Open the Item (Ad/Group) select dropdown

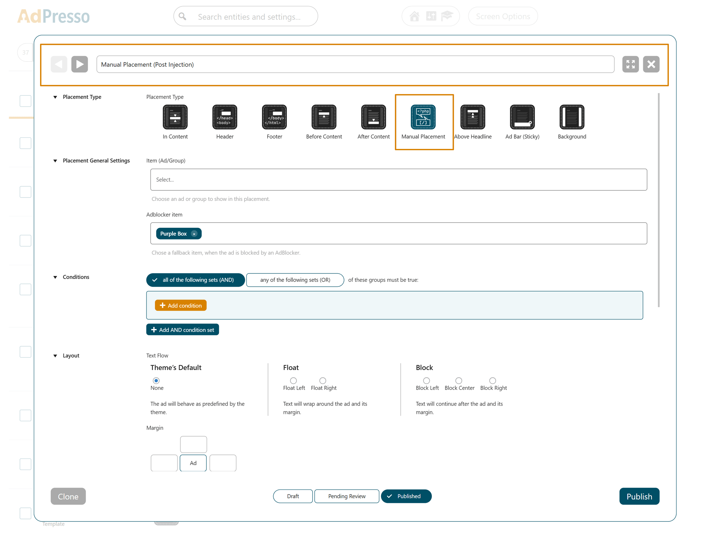(398, 180)
